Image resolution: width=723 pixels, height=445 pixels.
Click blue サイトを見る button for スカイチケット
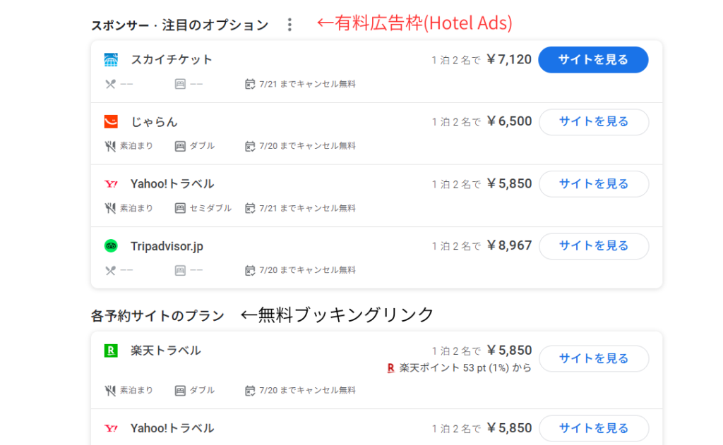pos(593,60)
